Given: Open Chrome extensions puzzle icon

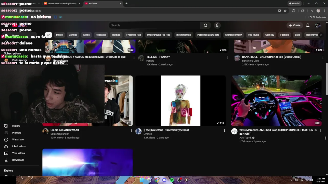Looking at the screenshot, I should [x=294, y=11].
